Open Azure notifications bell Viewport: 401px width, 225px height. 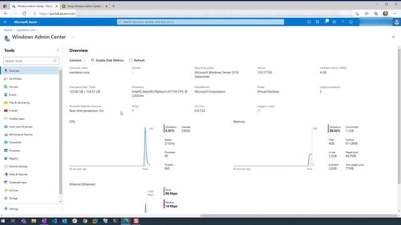click(x=326, y=22)
